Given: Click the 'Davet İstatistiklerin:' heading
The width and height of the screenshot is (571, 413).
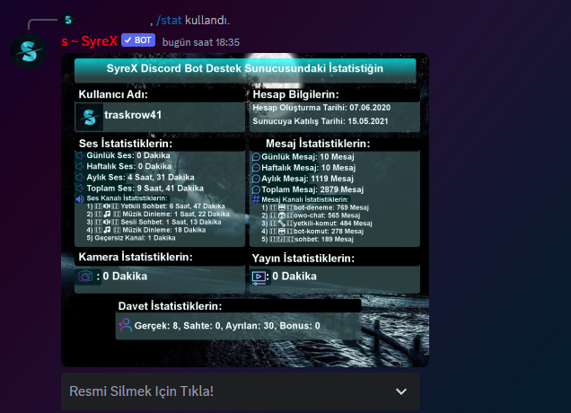Looking at the screenshot, I should click(x=170, y=306).
